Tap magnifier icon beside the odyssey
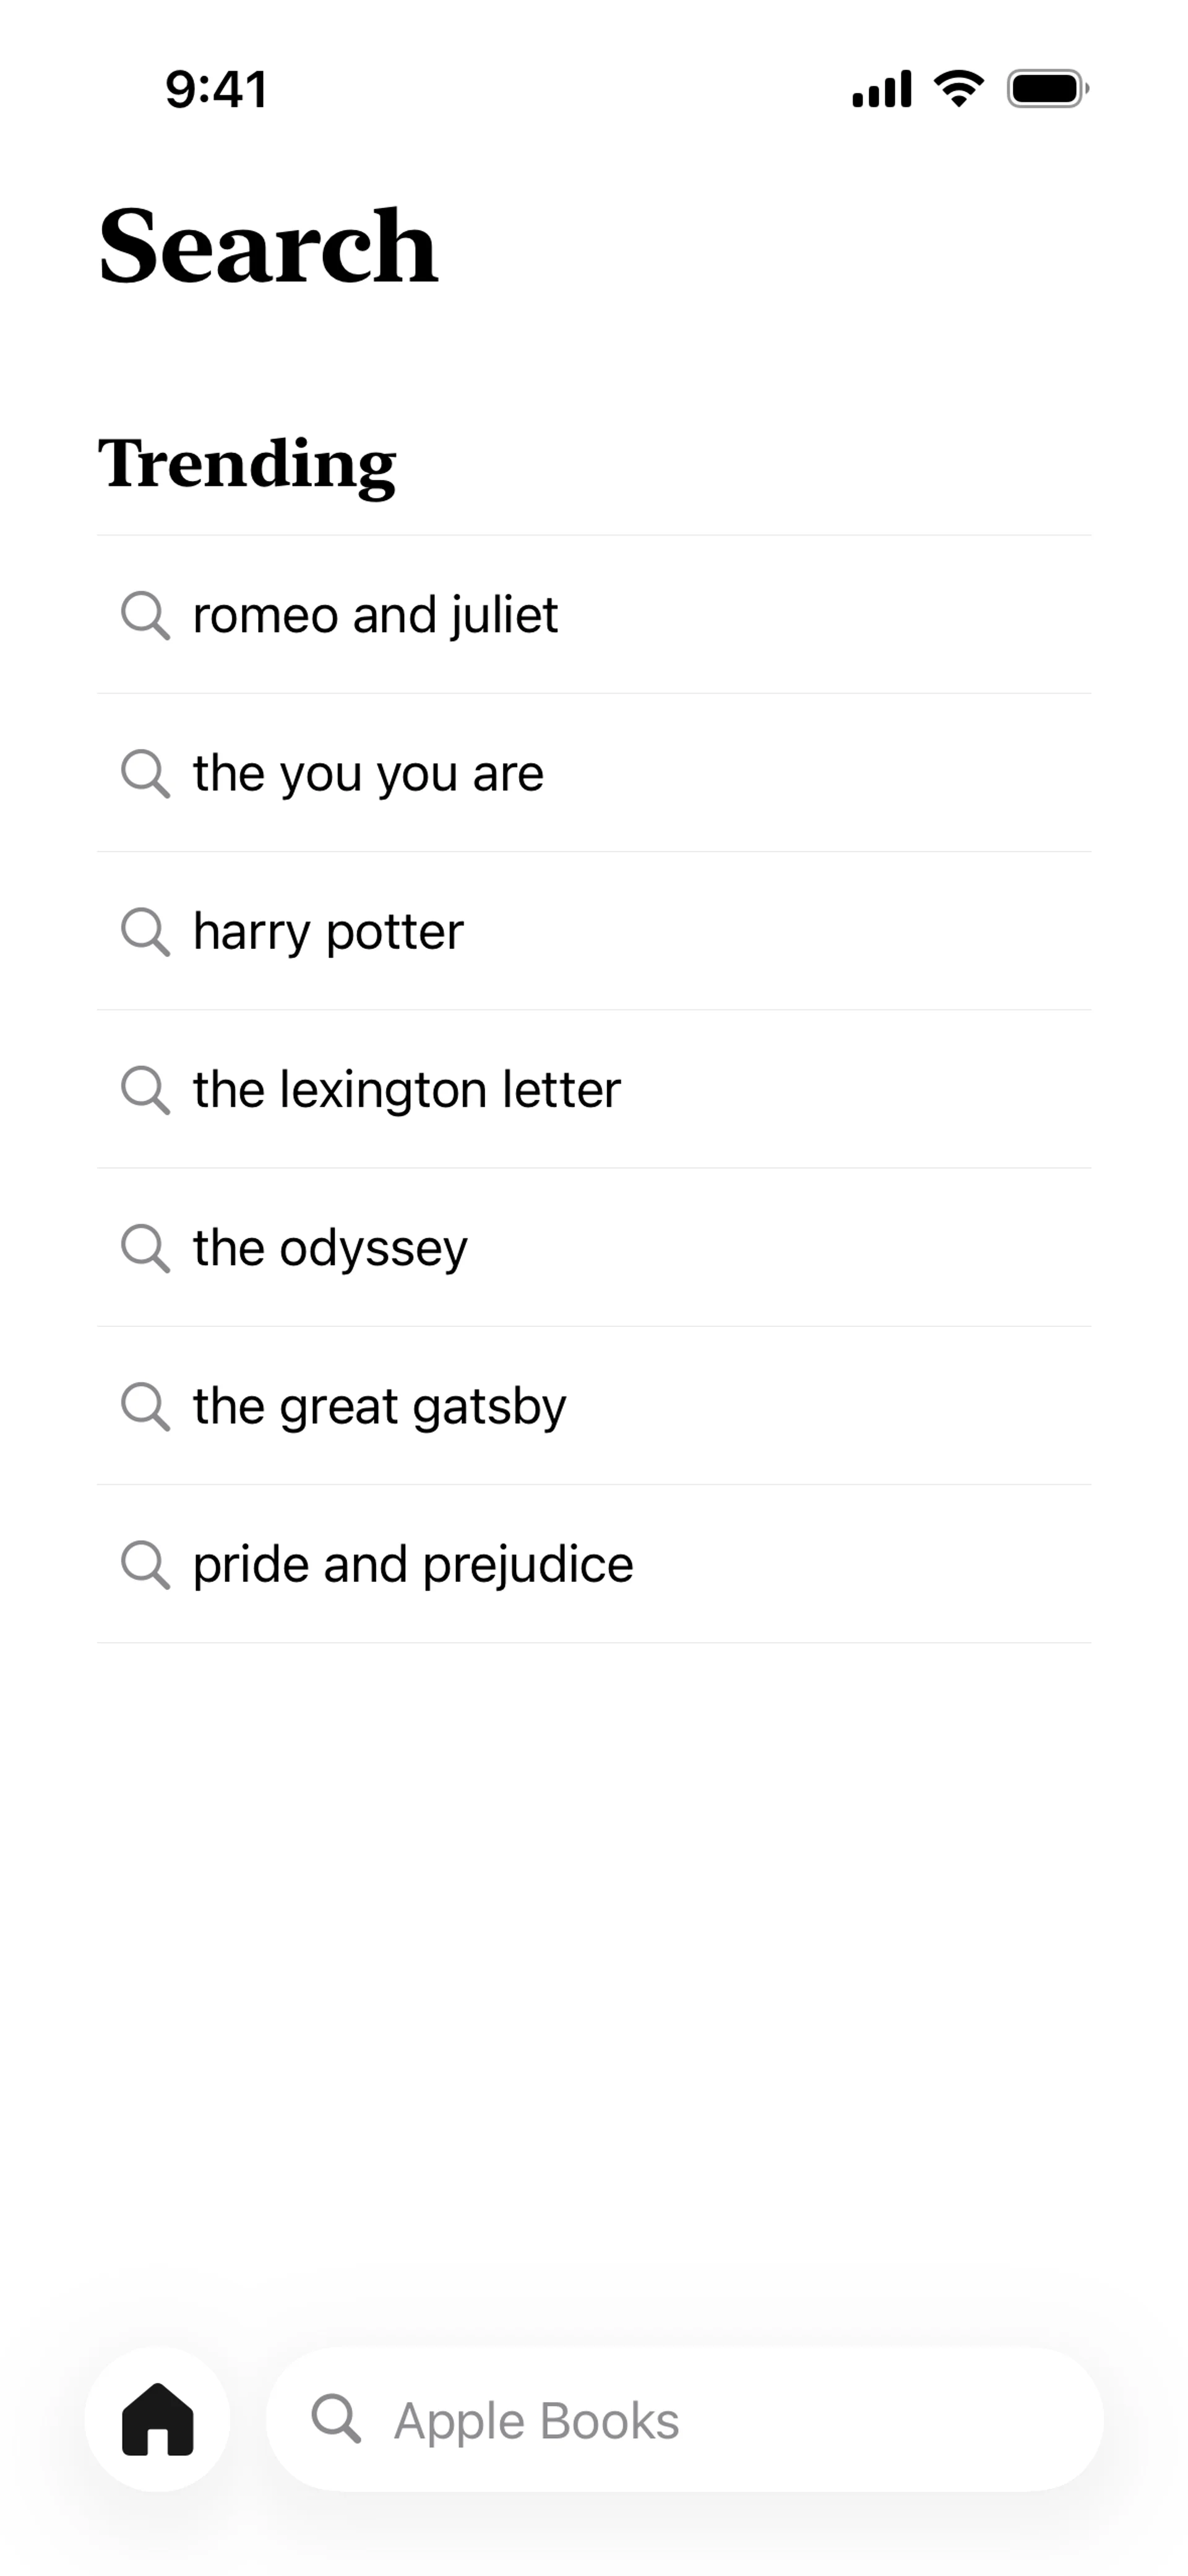Viewport: 1188px width, 2576px height. coord(145,1248)
